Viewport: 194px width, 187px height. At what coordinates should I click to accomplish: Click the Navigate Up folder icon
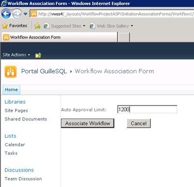[38, 55]
